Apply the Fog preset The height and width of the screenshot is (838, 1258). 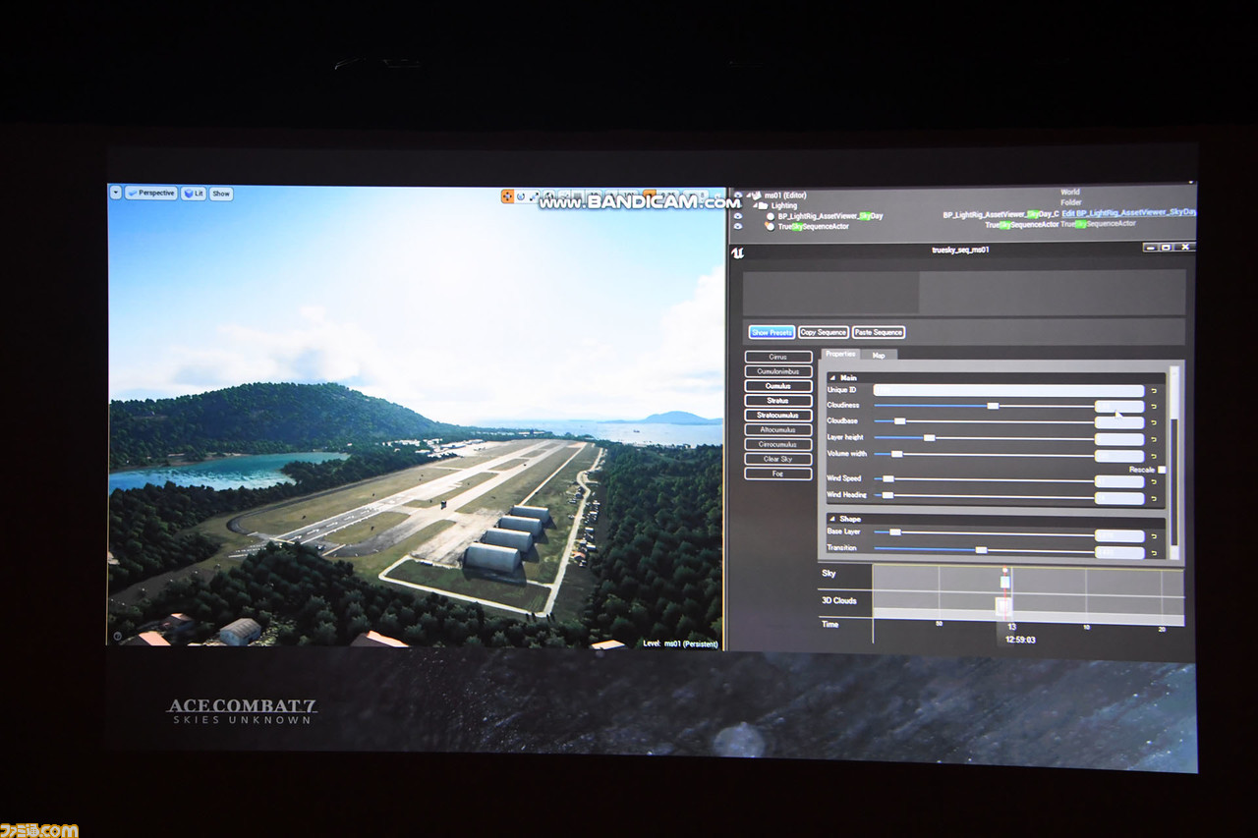tap(778, 474)
